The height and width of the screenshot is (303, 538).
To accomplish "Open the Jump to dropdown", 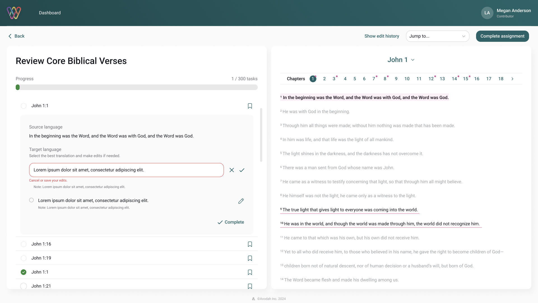I will (437, 36).
